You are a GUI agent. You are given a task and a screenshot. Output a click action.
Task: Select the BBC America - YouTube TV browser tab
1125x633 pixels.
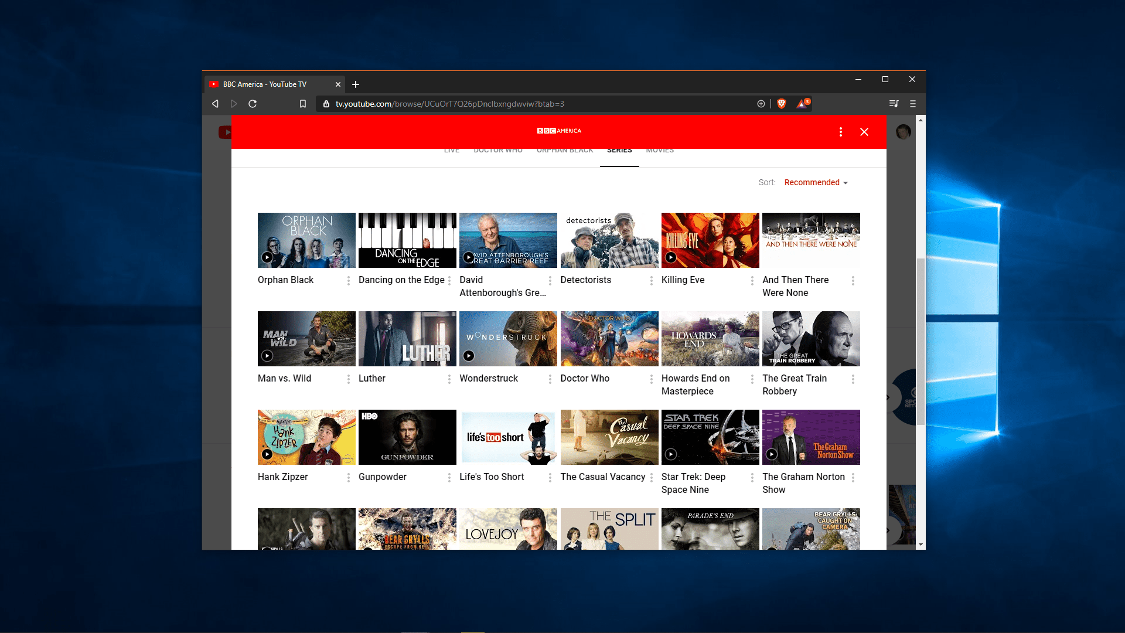click(x=274, y=84)
